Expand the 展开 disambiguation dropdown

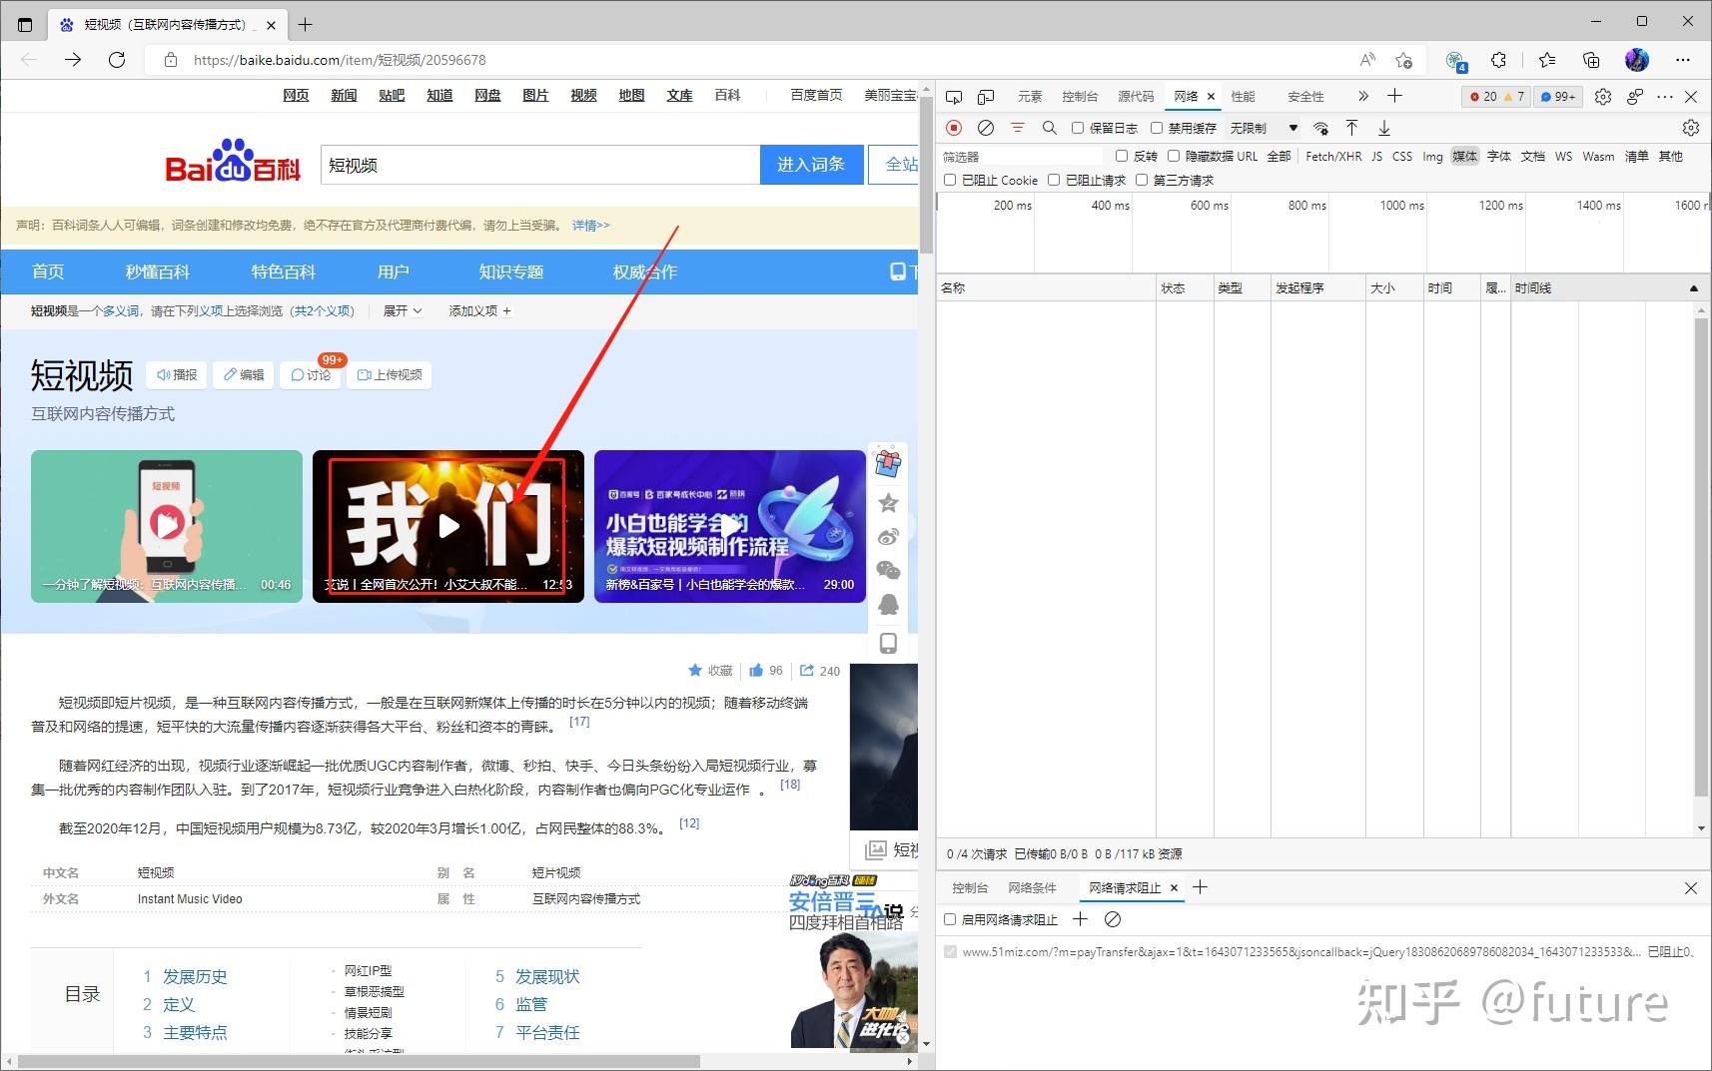pos(403,311)
